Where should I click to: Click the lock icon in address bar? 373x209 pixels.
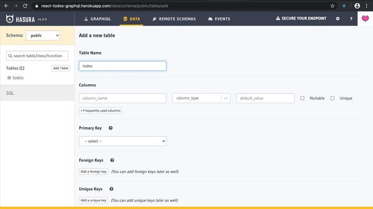pyautogui.click(x=36, y=6)
